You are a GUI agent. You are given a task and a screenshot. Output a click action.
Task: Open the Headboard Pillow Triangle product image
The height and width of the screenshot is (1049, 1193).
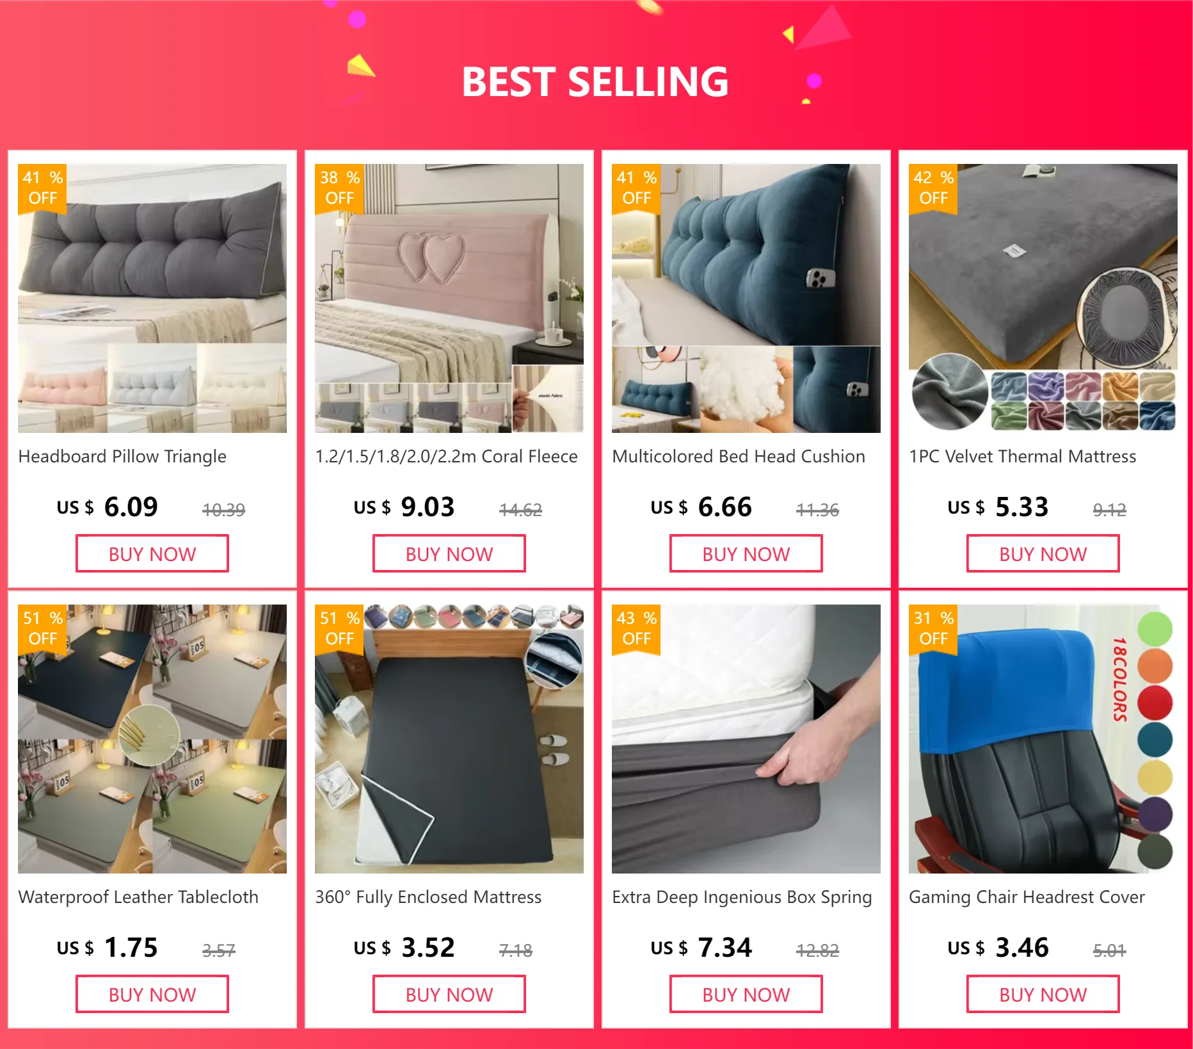click(x=152, y=298)
